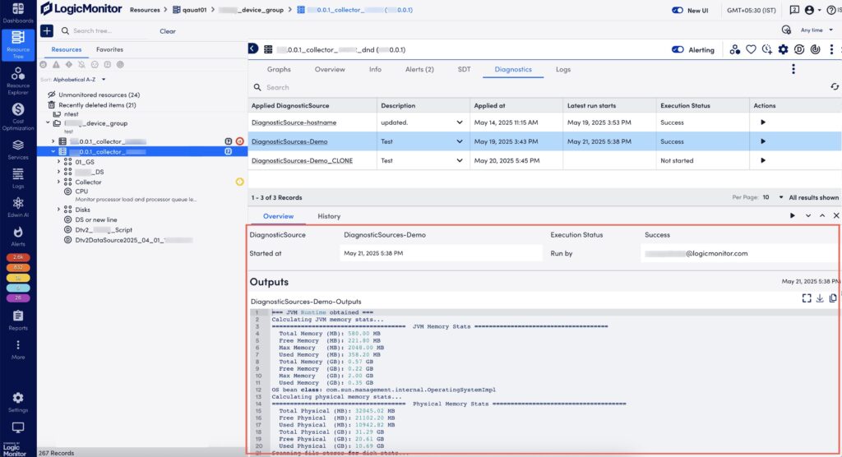842x457 pixels.
Task: Expand the 01_GS tree node
Action: point(58,162)
